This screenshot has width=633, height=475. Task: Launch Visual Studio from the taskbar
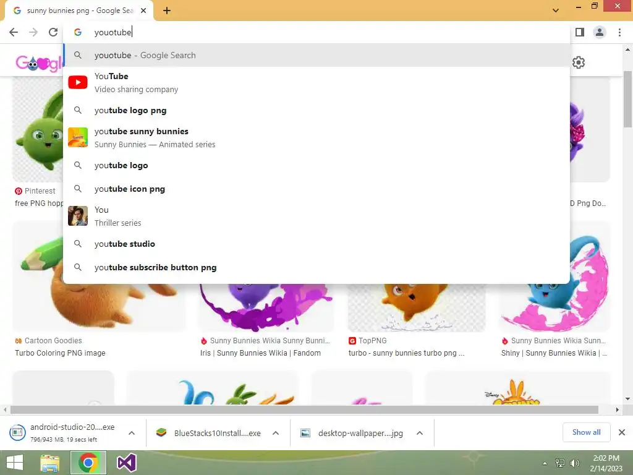point(126,463)
